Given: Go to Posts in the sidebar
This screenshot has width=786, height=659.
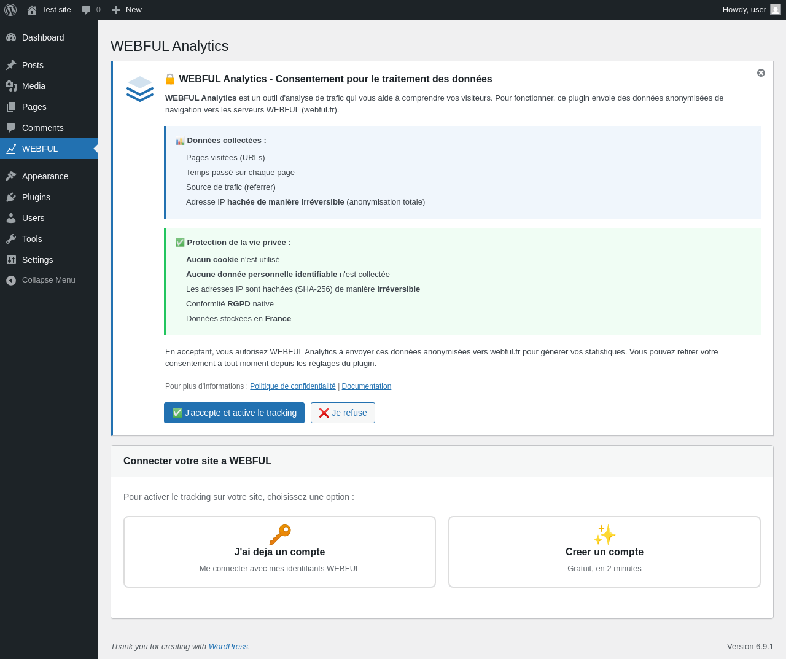Looking at the screenshot, I should pos(49,65).
